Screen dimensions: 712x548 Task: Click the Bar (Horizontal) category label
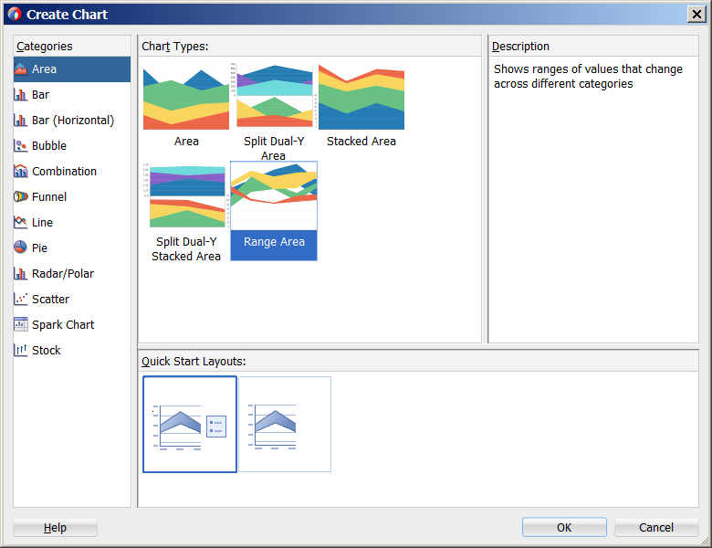73,120
